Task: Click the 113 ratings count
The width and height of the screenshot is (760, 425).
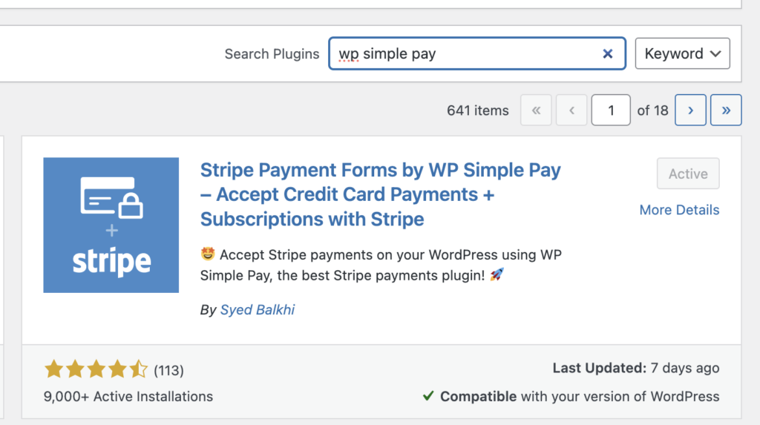Action: click(168, 370)
